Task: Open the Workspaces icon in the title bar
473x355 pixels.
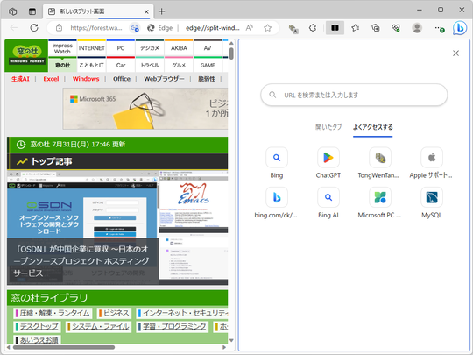Action: coord(12,11)
